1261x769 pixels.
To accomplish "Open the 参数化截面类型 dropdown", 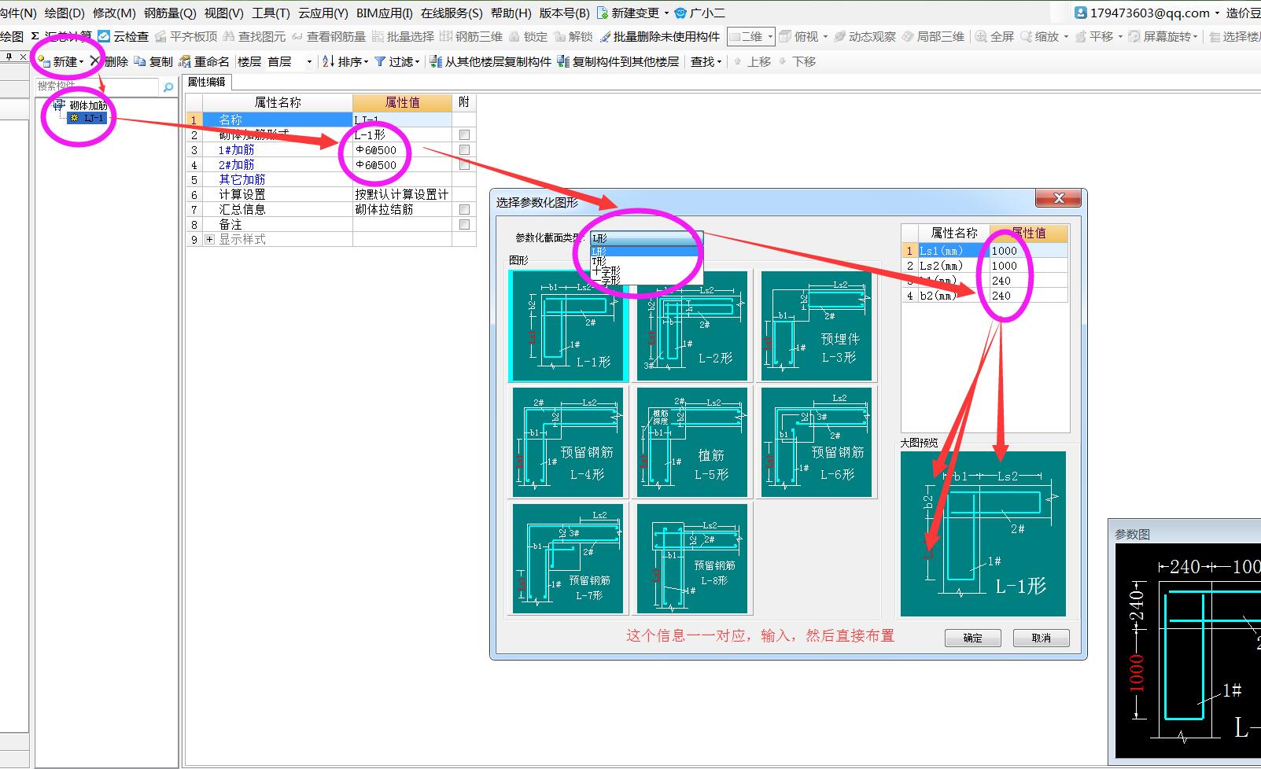I will click(646, 237).
